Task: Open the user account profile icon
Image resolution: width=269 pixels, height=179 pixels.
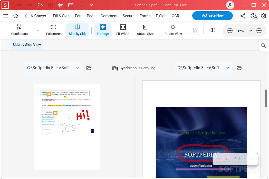Action: pyautogui.click(x=230, y=5)
